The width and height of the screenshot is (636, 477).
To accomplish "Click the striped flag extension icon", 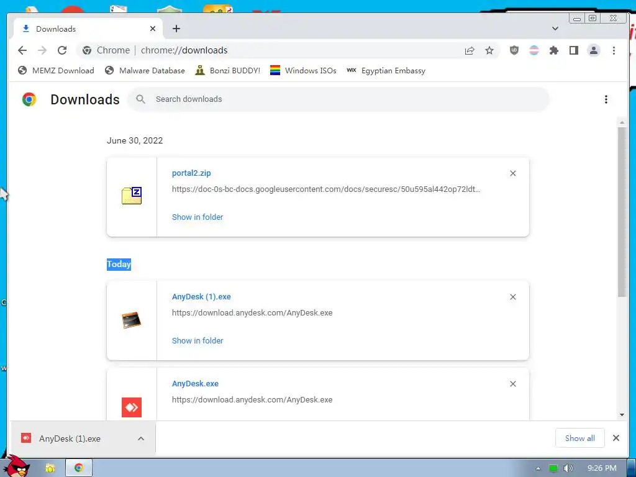I will click(x=534, y=50).
